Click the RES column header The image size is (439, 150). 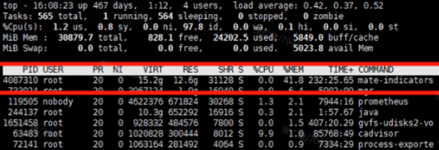tap(191, 70)
